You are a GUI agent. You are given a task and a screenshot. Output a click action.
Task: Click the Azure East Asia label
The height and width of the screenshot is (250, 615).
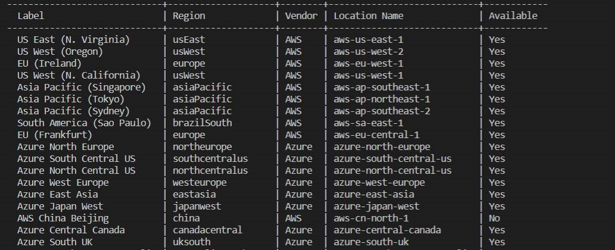click(58, 195)
